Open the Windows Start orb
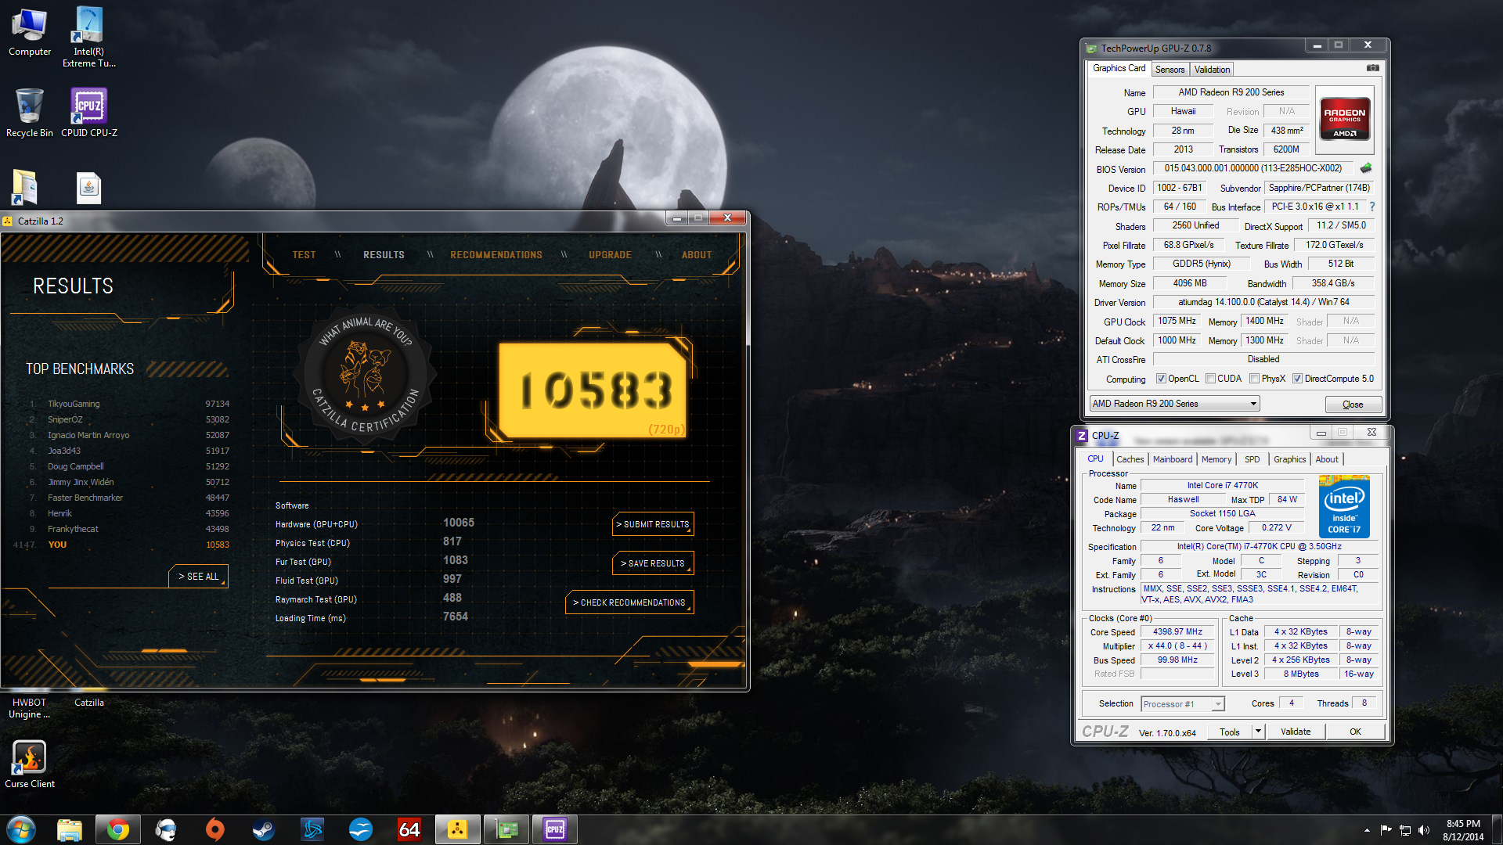 pyautogui.click(x=21, y=829)
